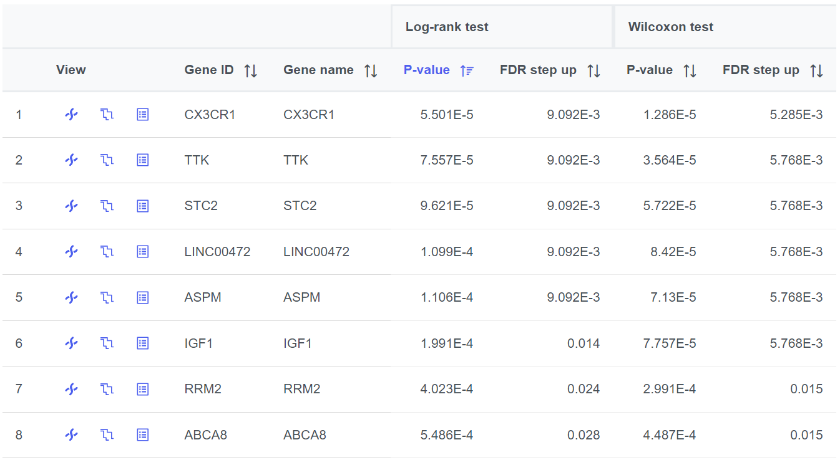Click the LINC00472 gene name cell
The width and height of the screenshot is (840, 460).
click(x=316, y=252)
